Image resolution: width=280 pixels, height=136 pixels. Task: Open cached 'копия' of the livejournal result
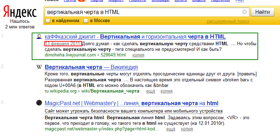[x=138, y=55]
